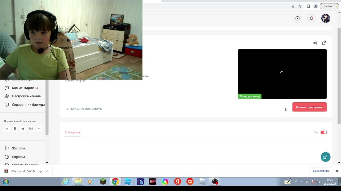Screen dimensions: 341x191
Task: Open the Chrome profile icon
Action: (316, 6)
